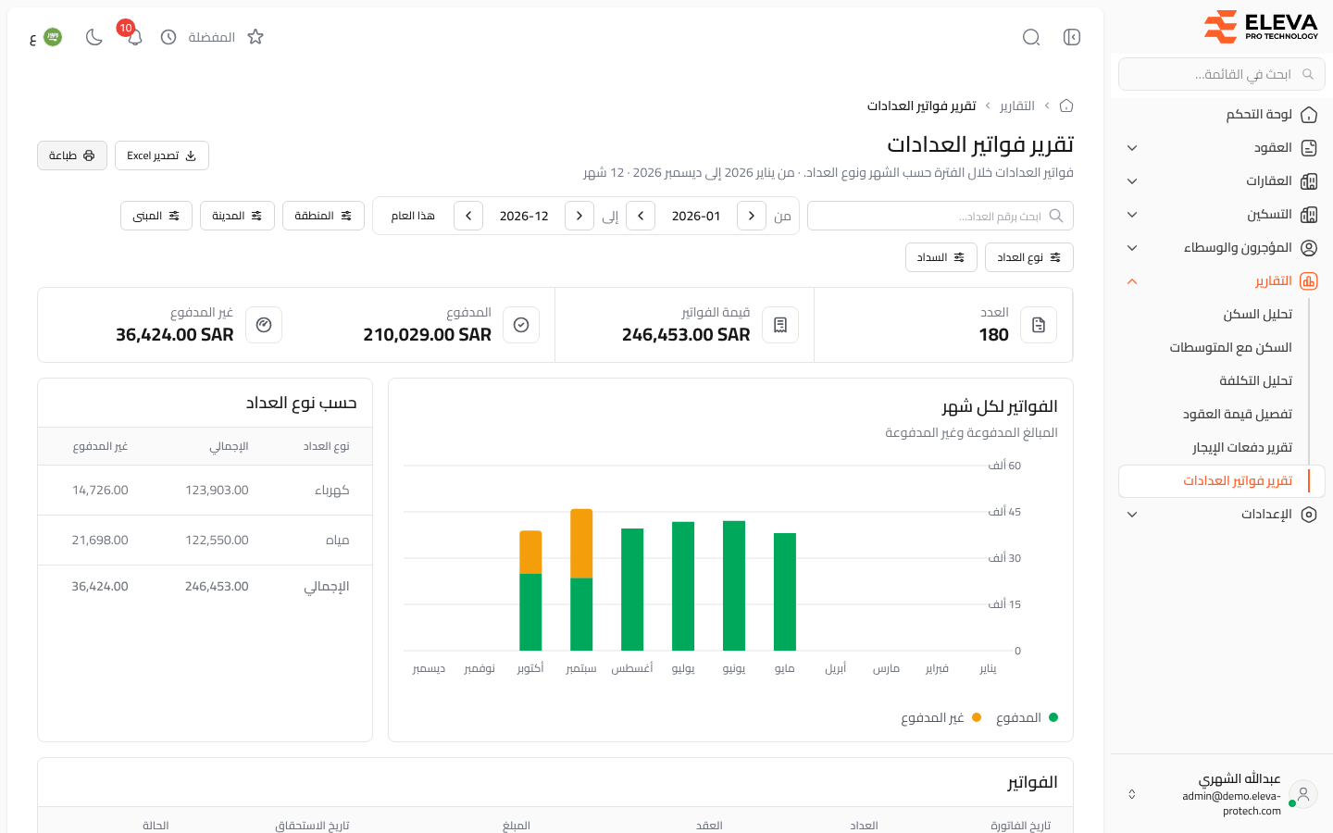Click the breadcrumb home icon

point(1066,106)
